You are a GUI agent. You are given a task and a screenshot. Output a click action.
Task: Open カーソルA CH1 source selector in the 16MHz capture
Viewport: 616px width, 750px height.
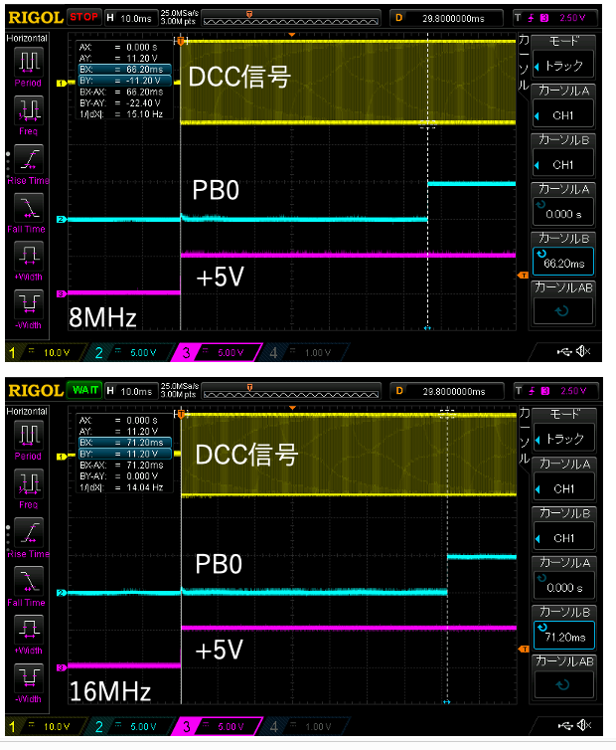click(x=564, y=488)
